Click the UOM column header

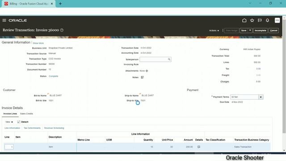(x=109, y=140)
